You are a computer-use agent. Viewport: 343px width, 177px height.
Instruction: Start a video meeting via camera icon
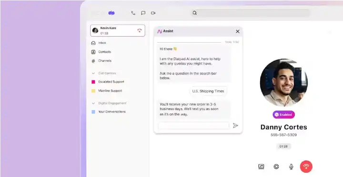click(x=153, y=13)
